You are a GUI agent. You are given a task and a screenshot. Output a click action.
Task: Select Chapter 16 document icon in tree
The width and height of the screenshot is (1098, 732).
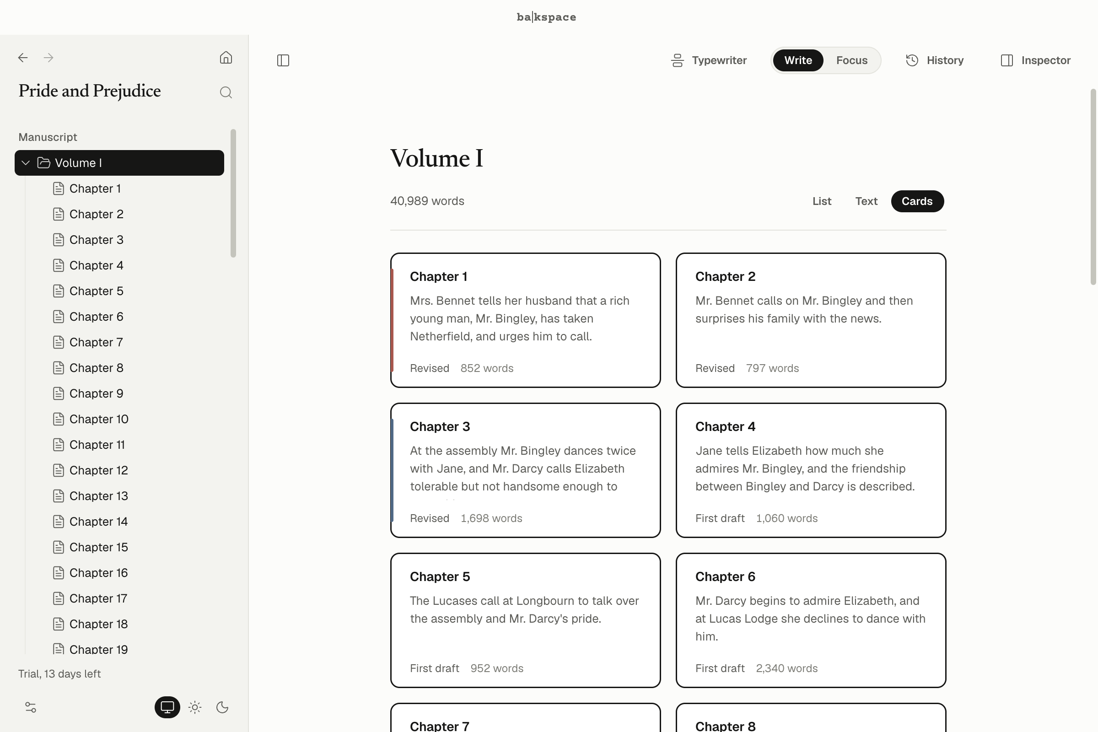[59, 573]
